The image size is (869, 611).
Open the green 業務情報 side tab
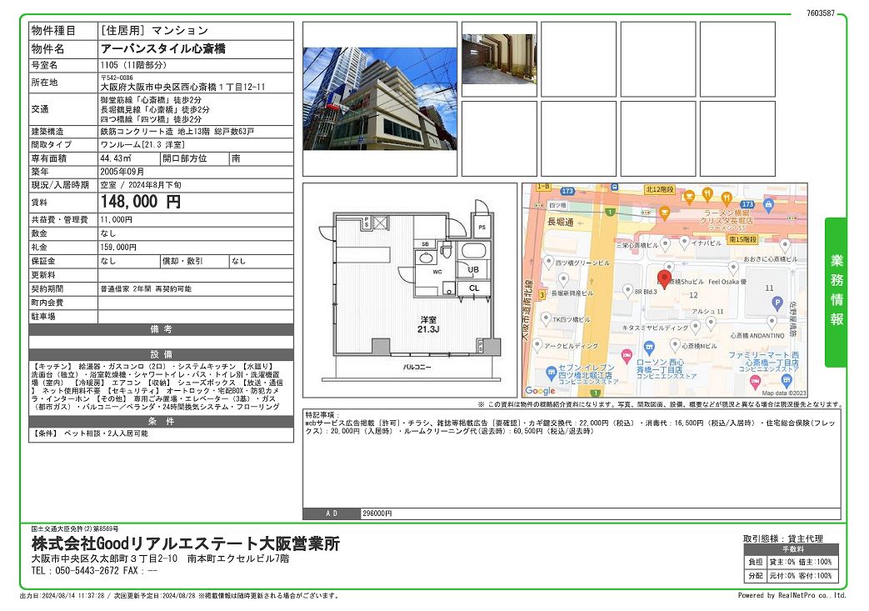[x=836, y=292]
